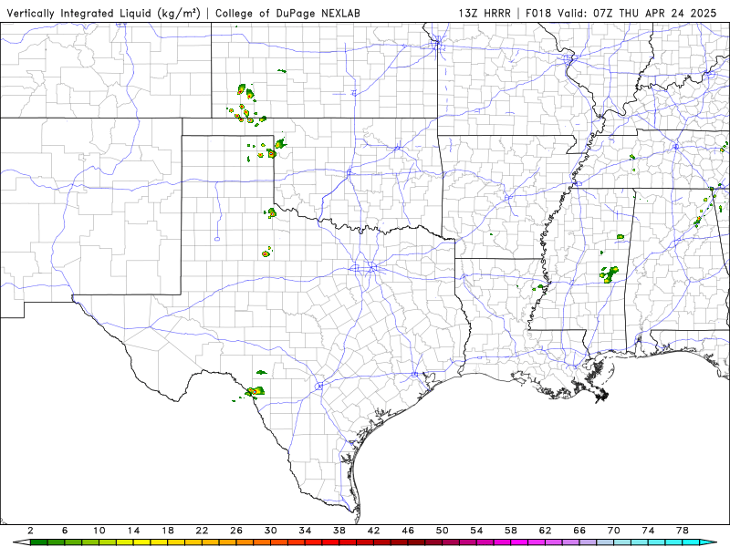
Task: Click the colorbar label '58'
Action: click(511, 531)
